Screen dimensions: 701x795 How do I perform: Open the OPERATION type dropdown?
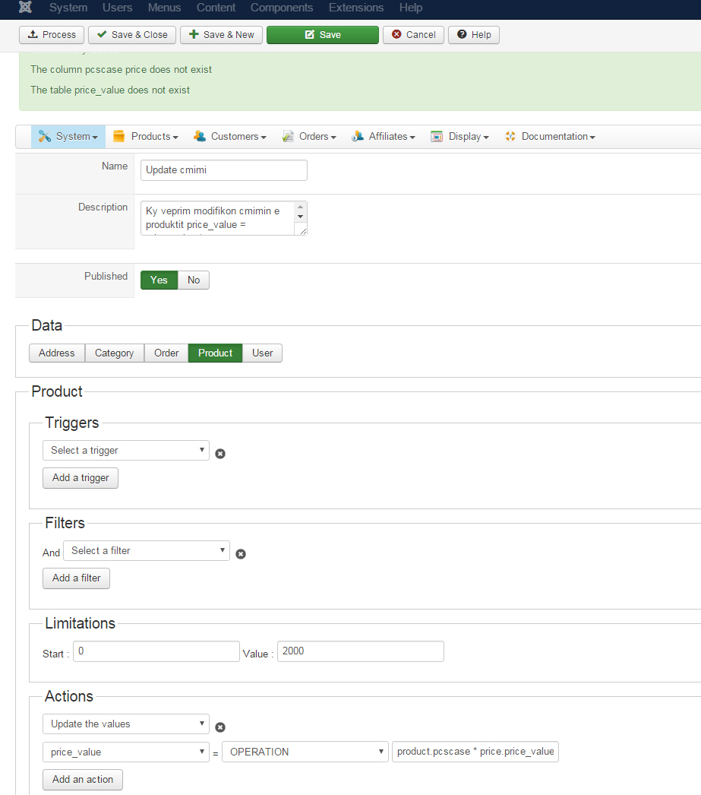coord(305,752)
